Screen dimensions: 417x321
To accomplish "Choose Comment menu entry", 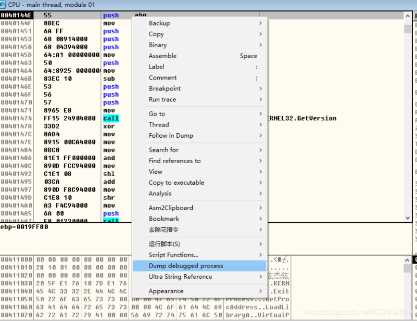I will [x=200, y=77].
